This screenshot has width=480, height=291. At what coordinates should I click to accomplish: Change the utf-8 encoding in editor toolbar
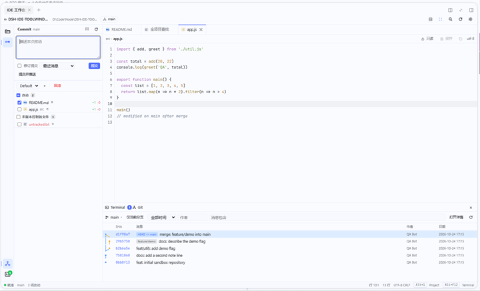470,39
